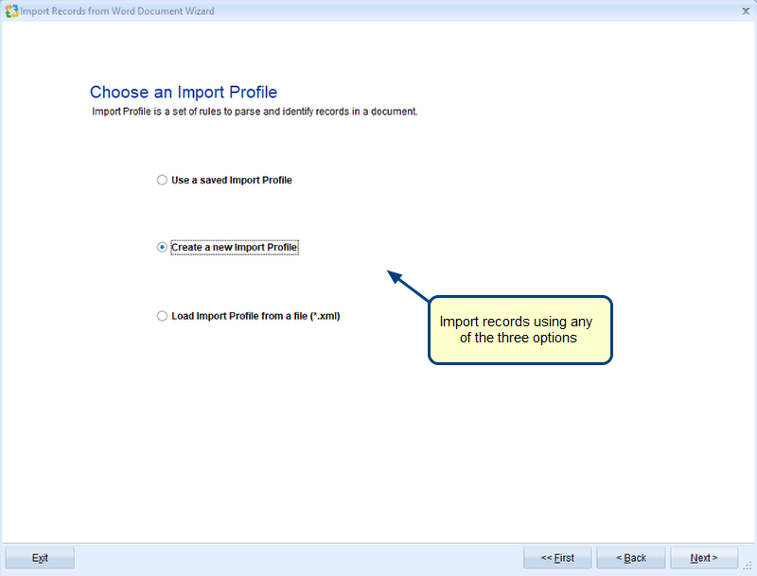Click the wizard app icon in title bar
The height and width of the screenshot is (576, 757).
[11, 11]
